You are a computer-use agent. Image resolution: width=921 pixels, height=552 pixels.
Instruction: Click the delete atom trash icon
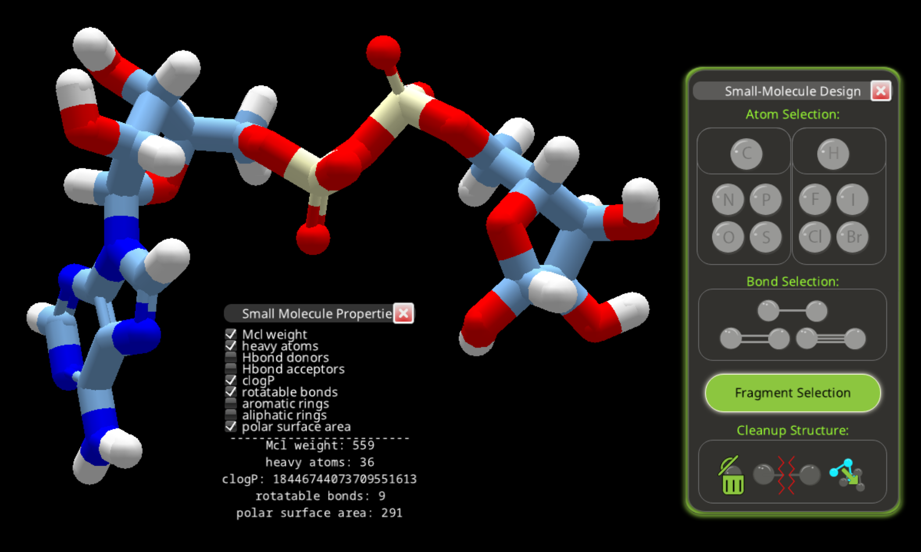coord(732,476)
